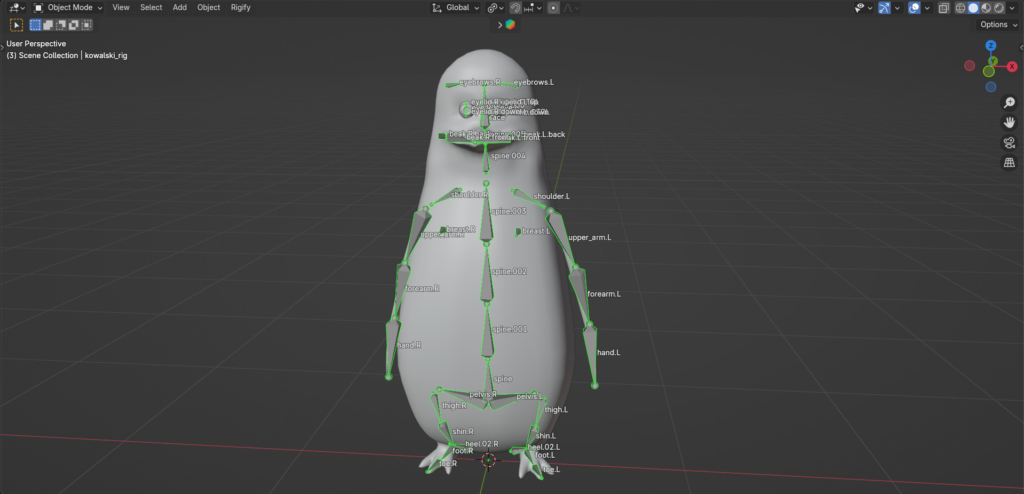
Task: Open the Add menu
Action: point(180,7)
